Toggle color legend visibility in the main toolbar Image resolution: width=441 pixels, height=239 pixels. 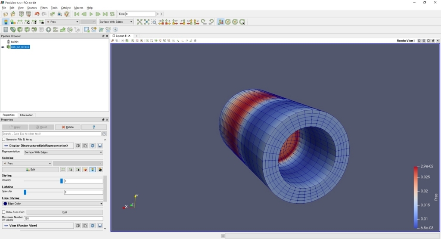[6, 22]
